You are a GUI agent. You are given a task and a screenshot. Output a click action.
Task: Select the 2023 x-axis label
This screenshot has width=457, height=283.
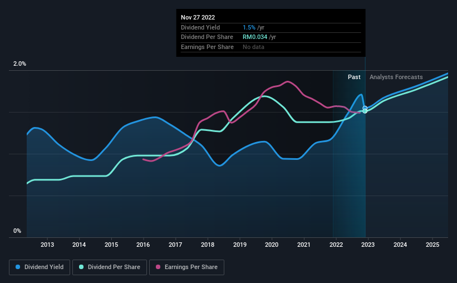368,245
